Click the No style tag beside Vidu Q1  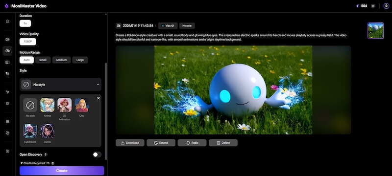(187, 26)
